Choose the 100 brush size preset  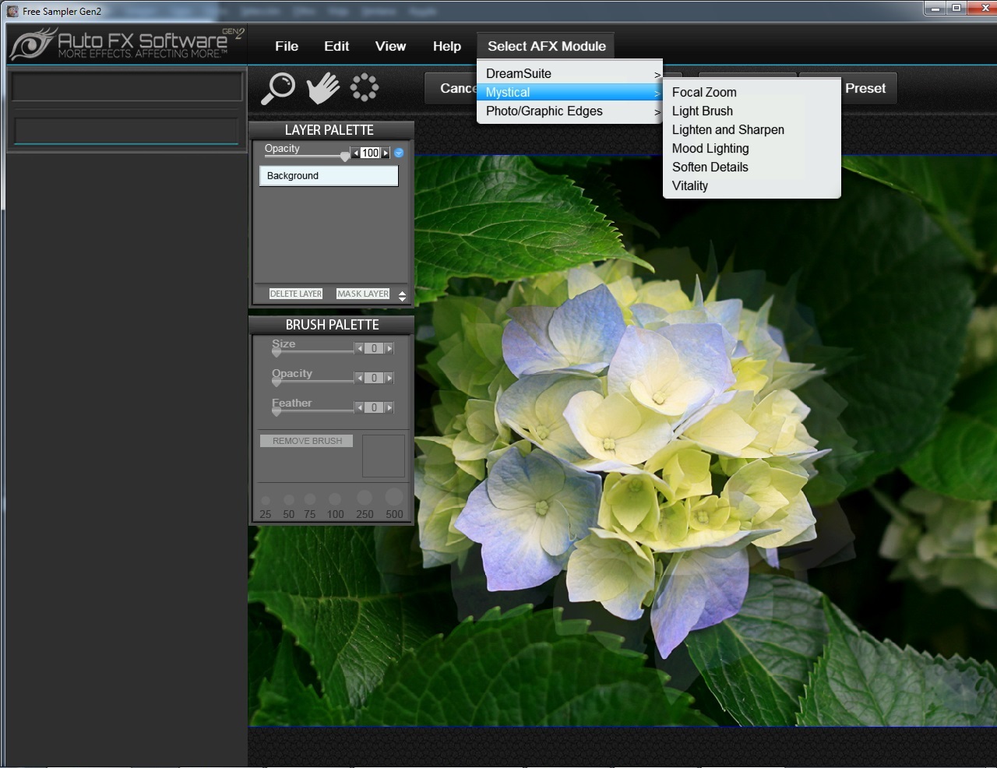335,506
